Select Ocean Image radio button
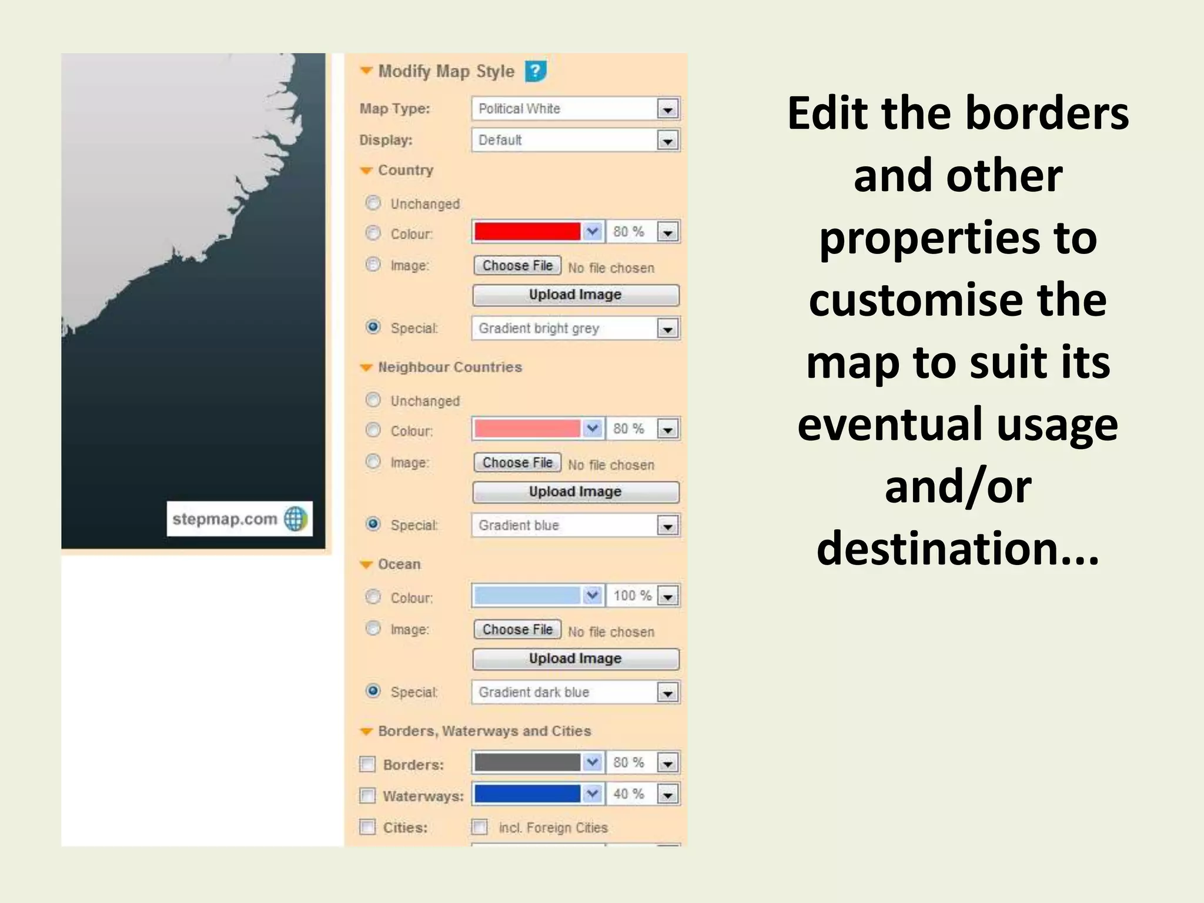Image resolution: width=1204 pixels, height=903 pixels. point(373,628)
